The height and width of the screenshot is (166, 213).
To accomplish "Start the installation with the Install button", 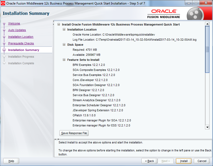I will 184,161.
